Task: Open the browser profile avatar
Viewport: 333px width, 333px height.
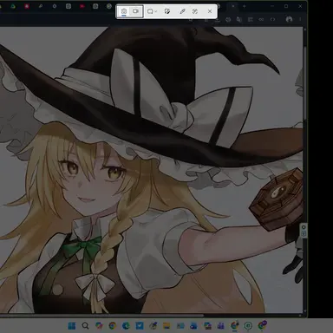Action: (289, 19)
